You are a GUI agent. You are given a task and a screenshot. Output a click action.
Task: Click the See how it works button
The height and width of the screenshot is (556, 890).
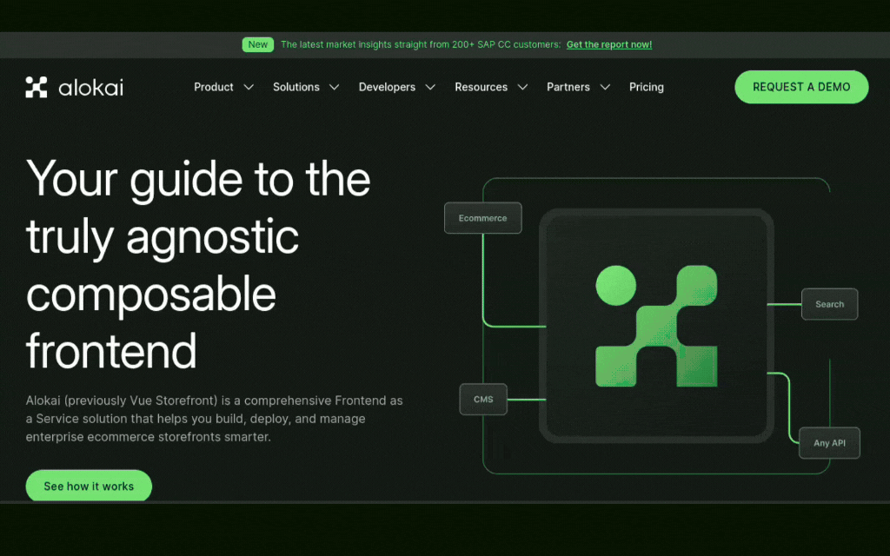click(x=89, y=486)
